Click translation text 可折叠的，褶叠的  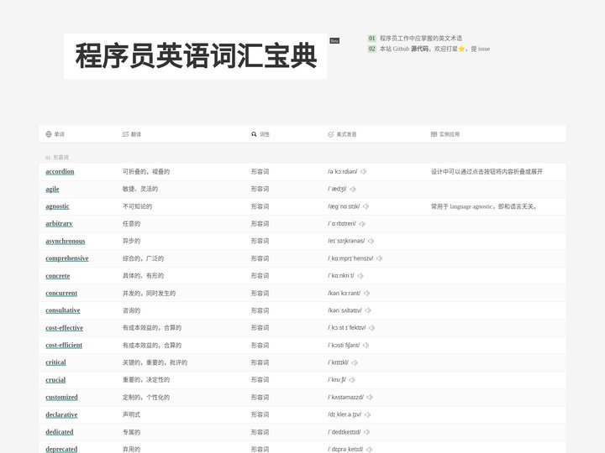146,172
